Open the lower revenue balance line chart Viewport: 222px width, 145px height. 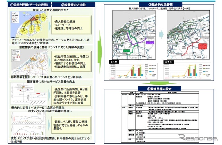[28, 130]
